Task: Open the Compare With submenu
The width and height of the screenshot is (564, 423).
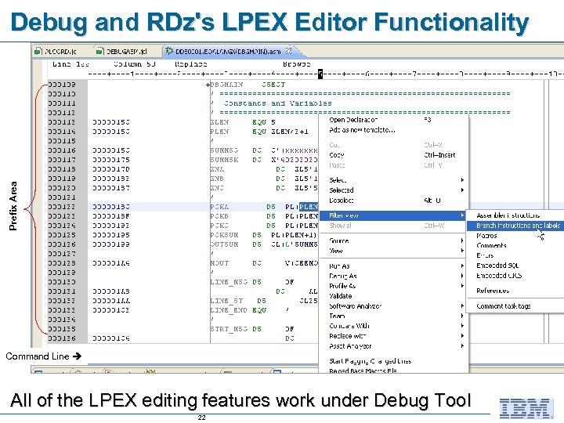Action: click(349, 326)
